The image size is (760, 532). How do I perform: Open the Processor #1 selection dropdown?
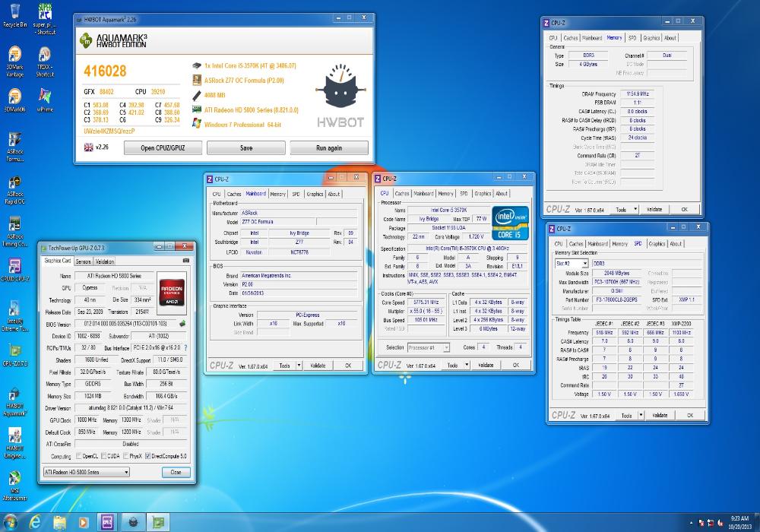429,347
